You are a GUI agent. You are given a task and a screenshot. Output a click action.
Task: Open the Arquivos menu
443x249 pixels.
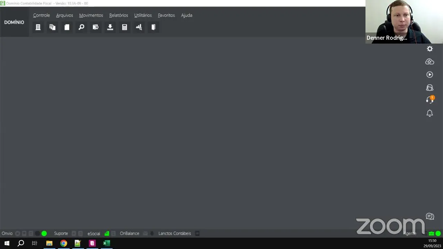64,15
